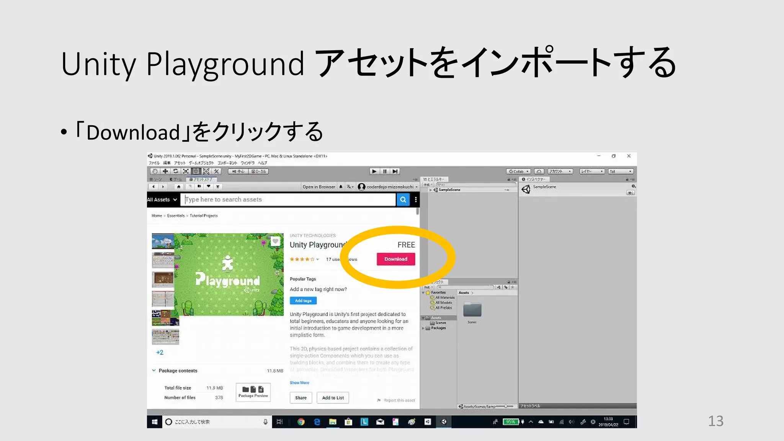Select the third asset preview thumbnail
The width and height of the screenshot is (784, 441).
[163, 279]
